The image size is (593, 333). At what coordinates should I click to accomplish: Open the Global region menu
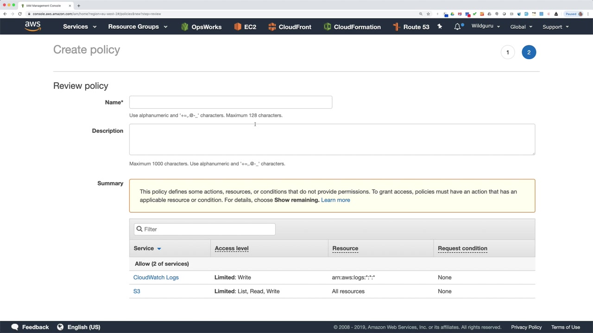tap(521, 27)
